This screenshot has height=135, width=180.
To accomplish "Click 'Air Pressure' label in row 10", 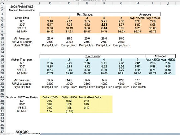I will [x=22, y=38].
